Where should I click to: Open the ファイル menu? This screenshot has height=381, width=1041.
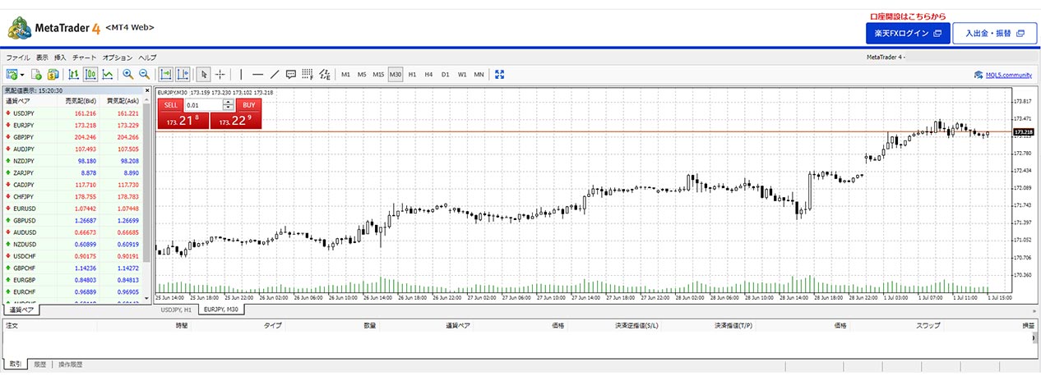point(17,57)
